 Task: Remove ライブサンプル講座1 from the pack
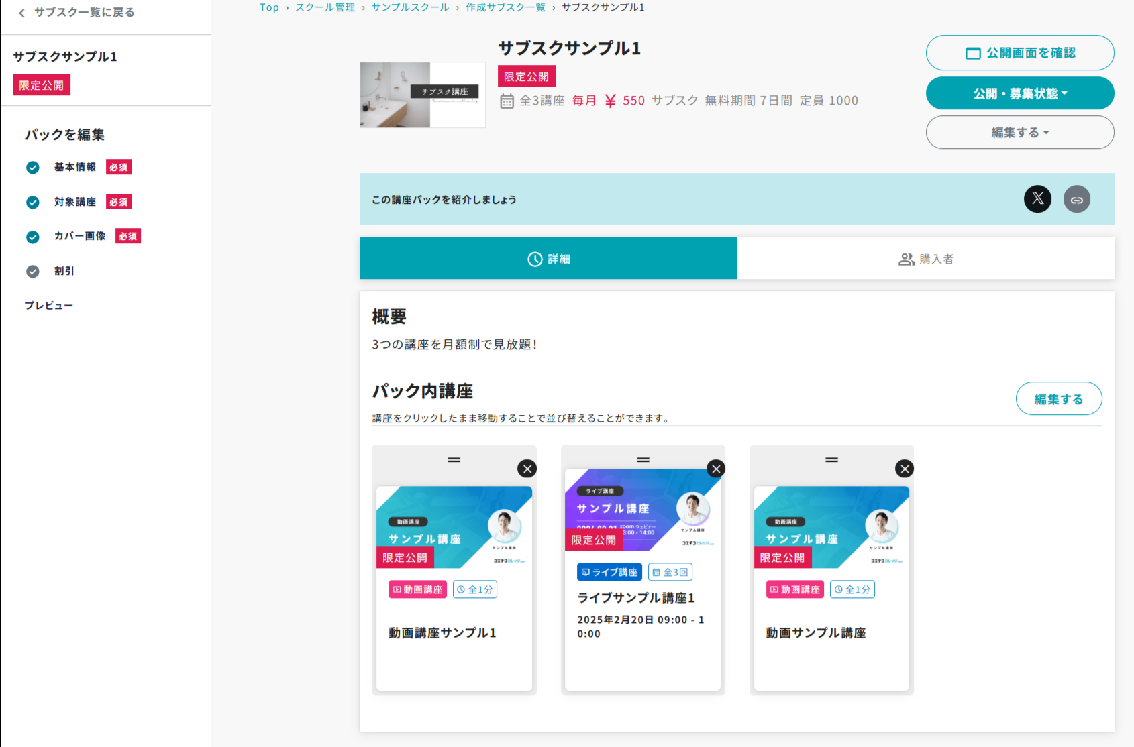(716, 469)
